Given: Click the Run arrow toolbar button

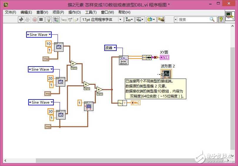Looking at the screenshot, I should tap(21, 20).
